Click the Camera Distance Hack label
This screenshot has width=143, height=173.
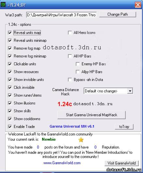[65, 92]
